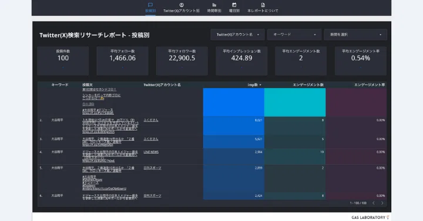This screenshot has width=423, height=221.
Task: Select the 平均フォロワー数 22,900.5 scorecard
Action: point(182,61)
